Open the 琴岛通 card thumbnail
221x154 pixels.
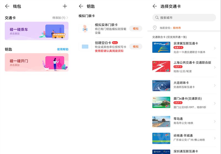click(161, 122)
